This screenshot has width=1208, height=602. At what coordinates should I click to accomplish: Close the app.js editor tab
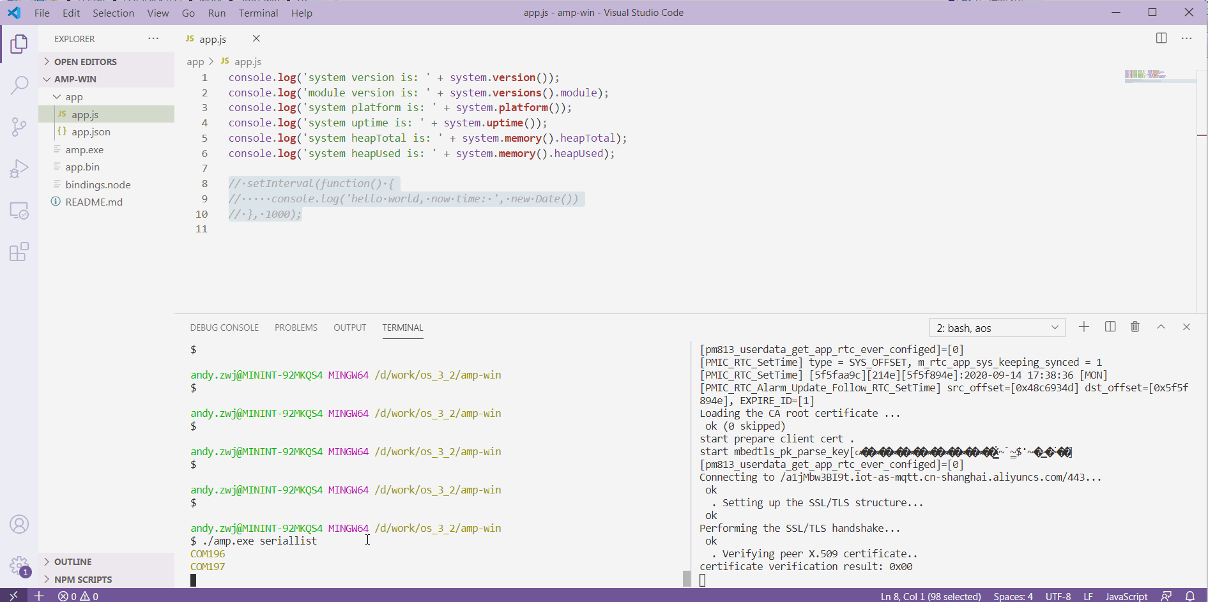(256, 39)
